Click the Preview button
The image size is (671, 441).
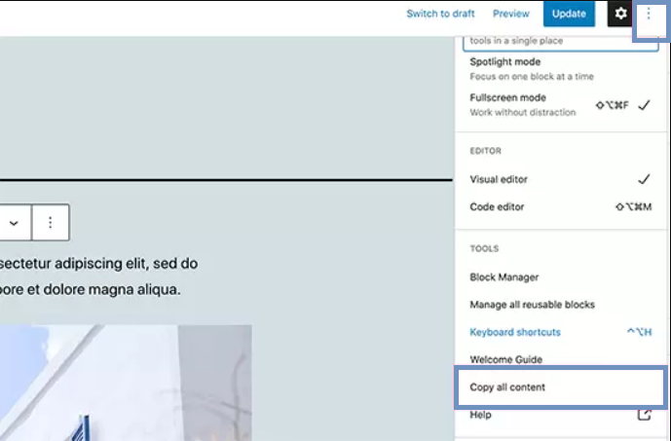(511, 14)
